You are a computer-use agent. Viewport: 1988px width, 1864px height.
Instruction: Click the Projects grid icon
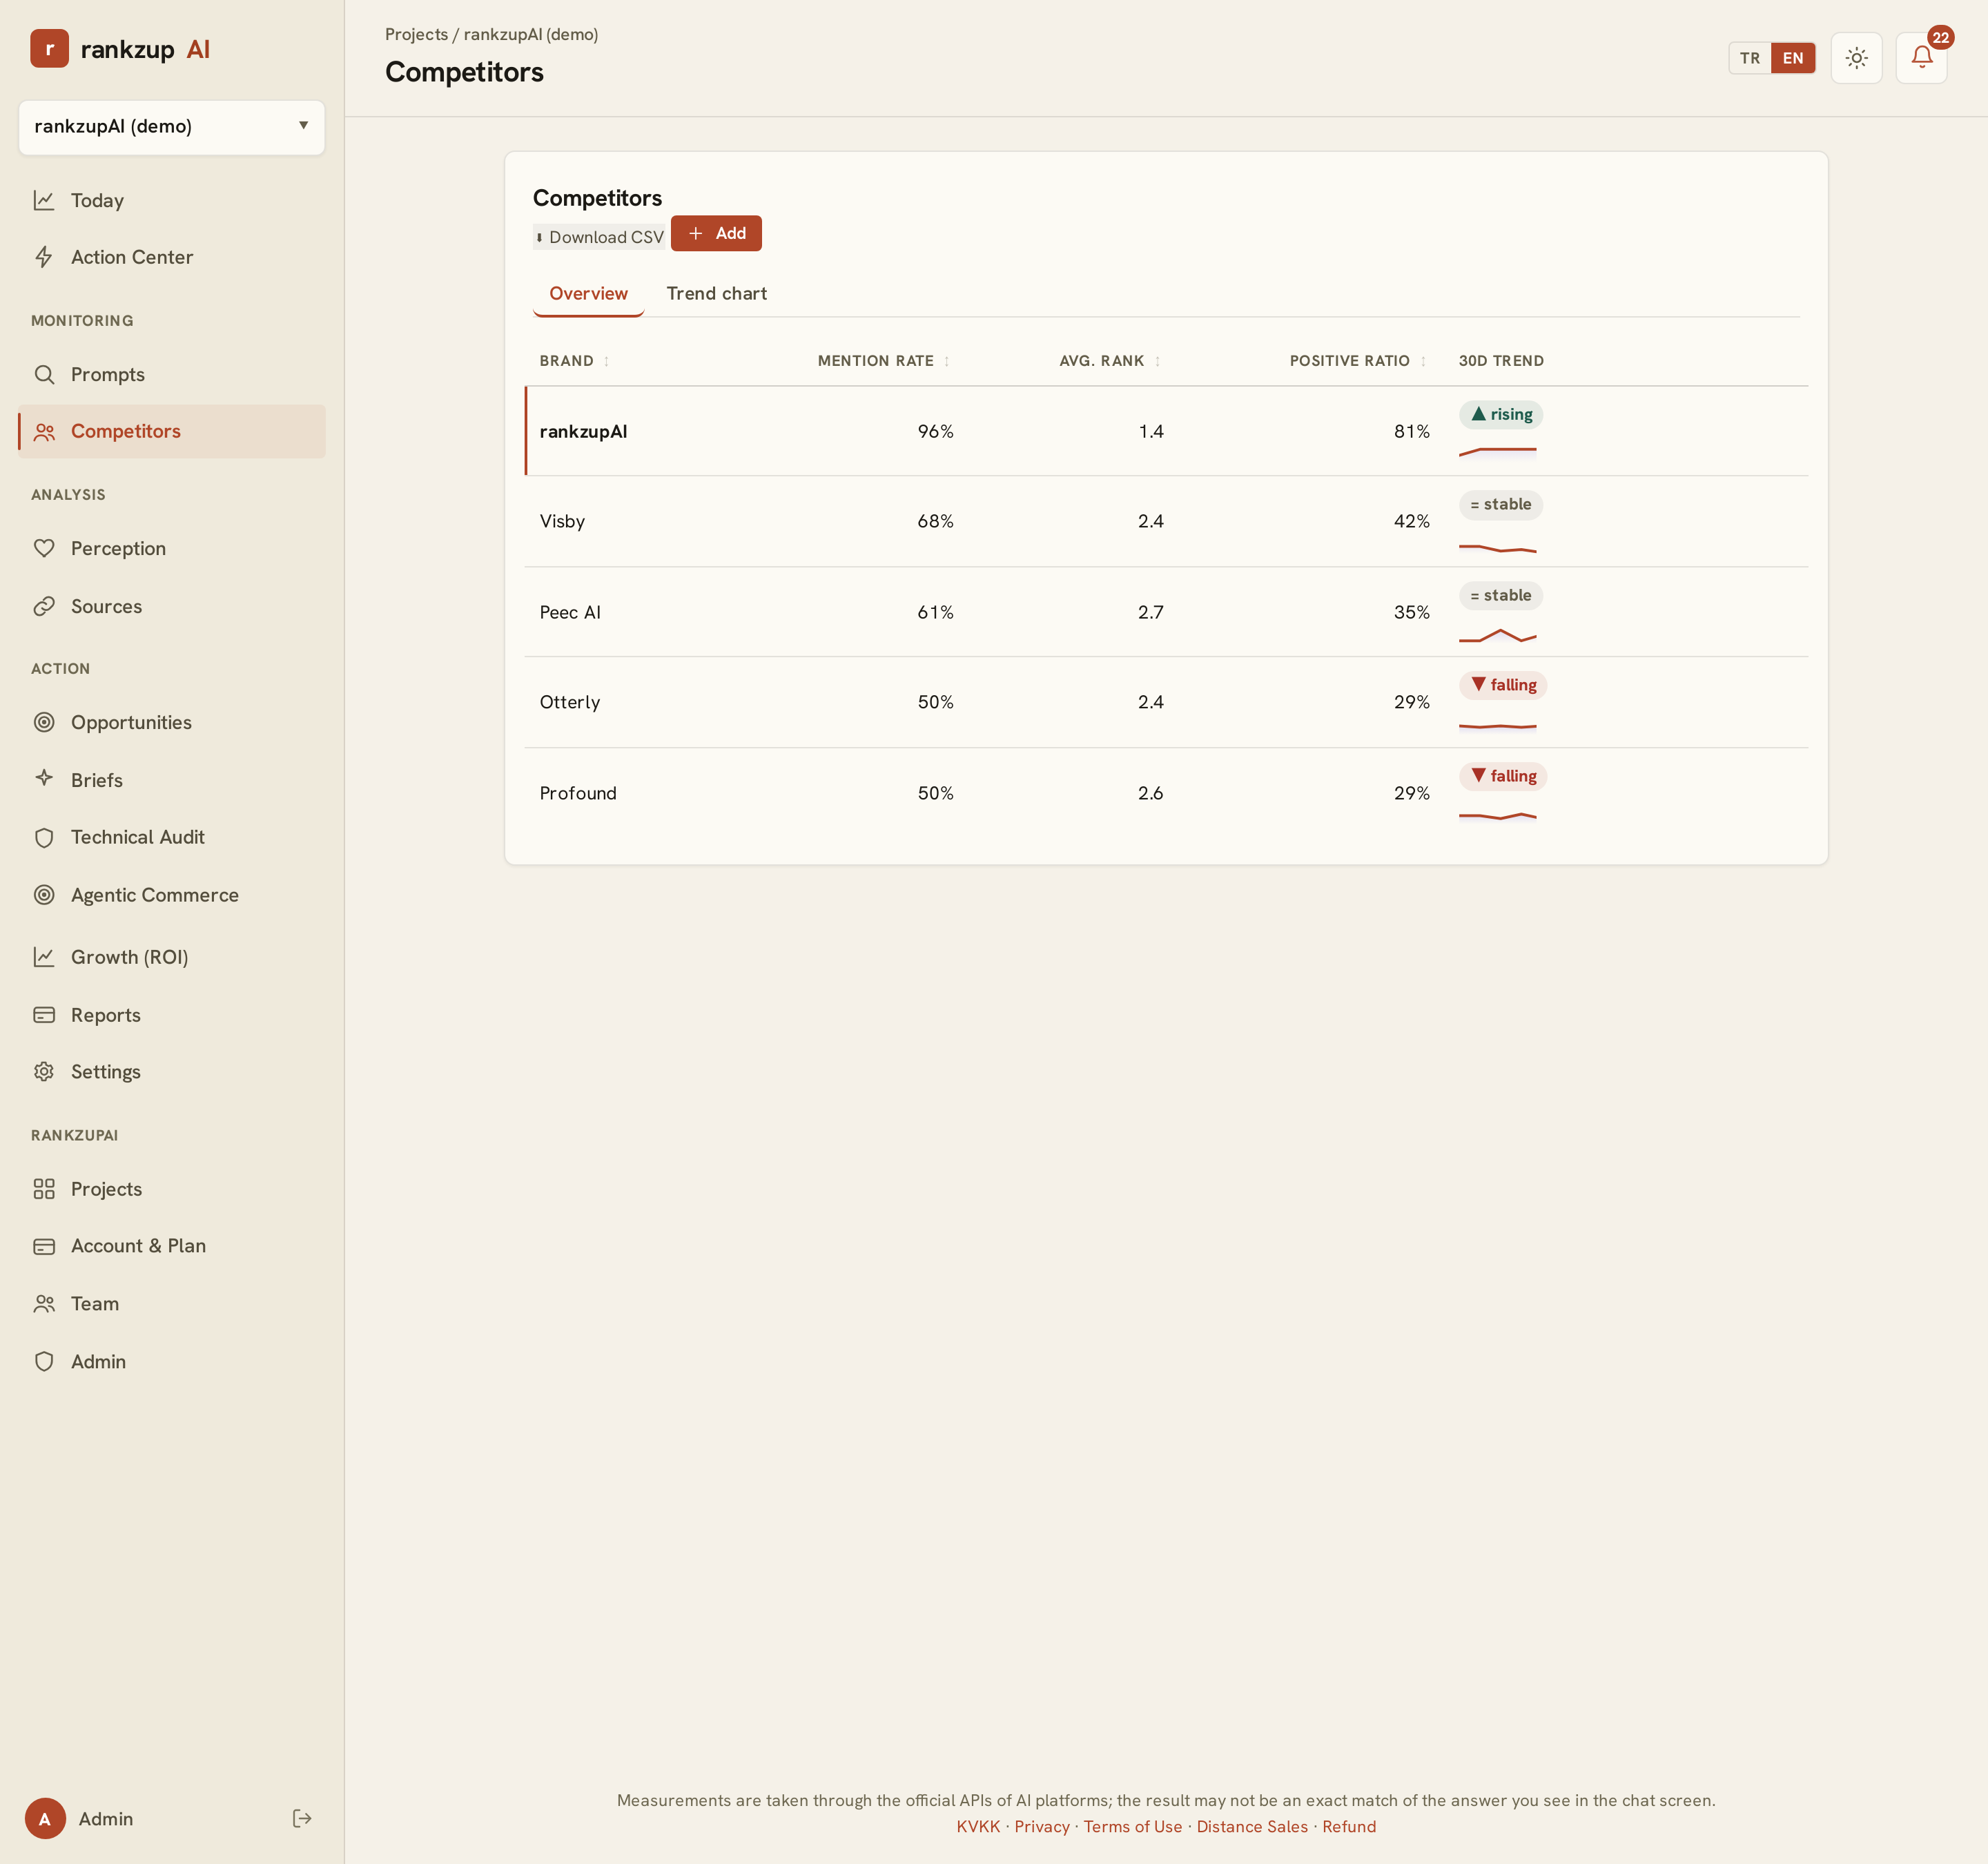point(44,1189)
